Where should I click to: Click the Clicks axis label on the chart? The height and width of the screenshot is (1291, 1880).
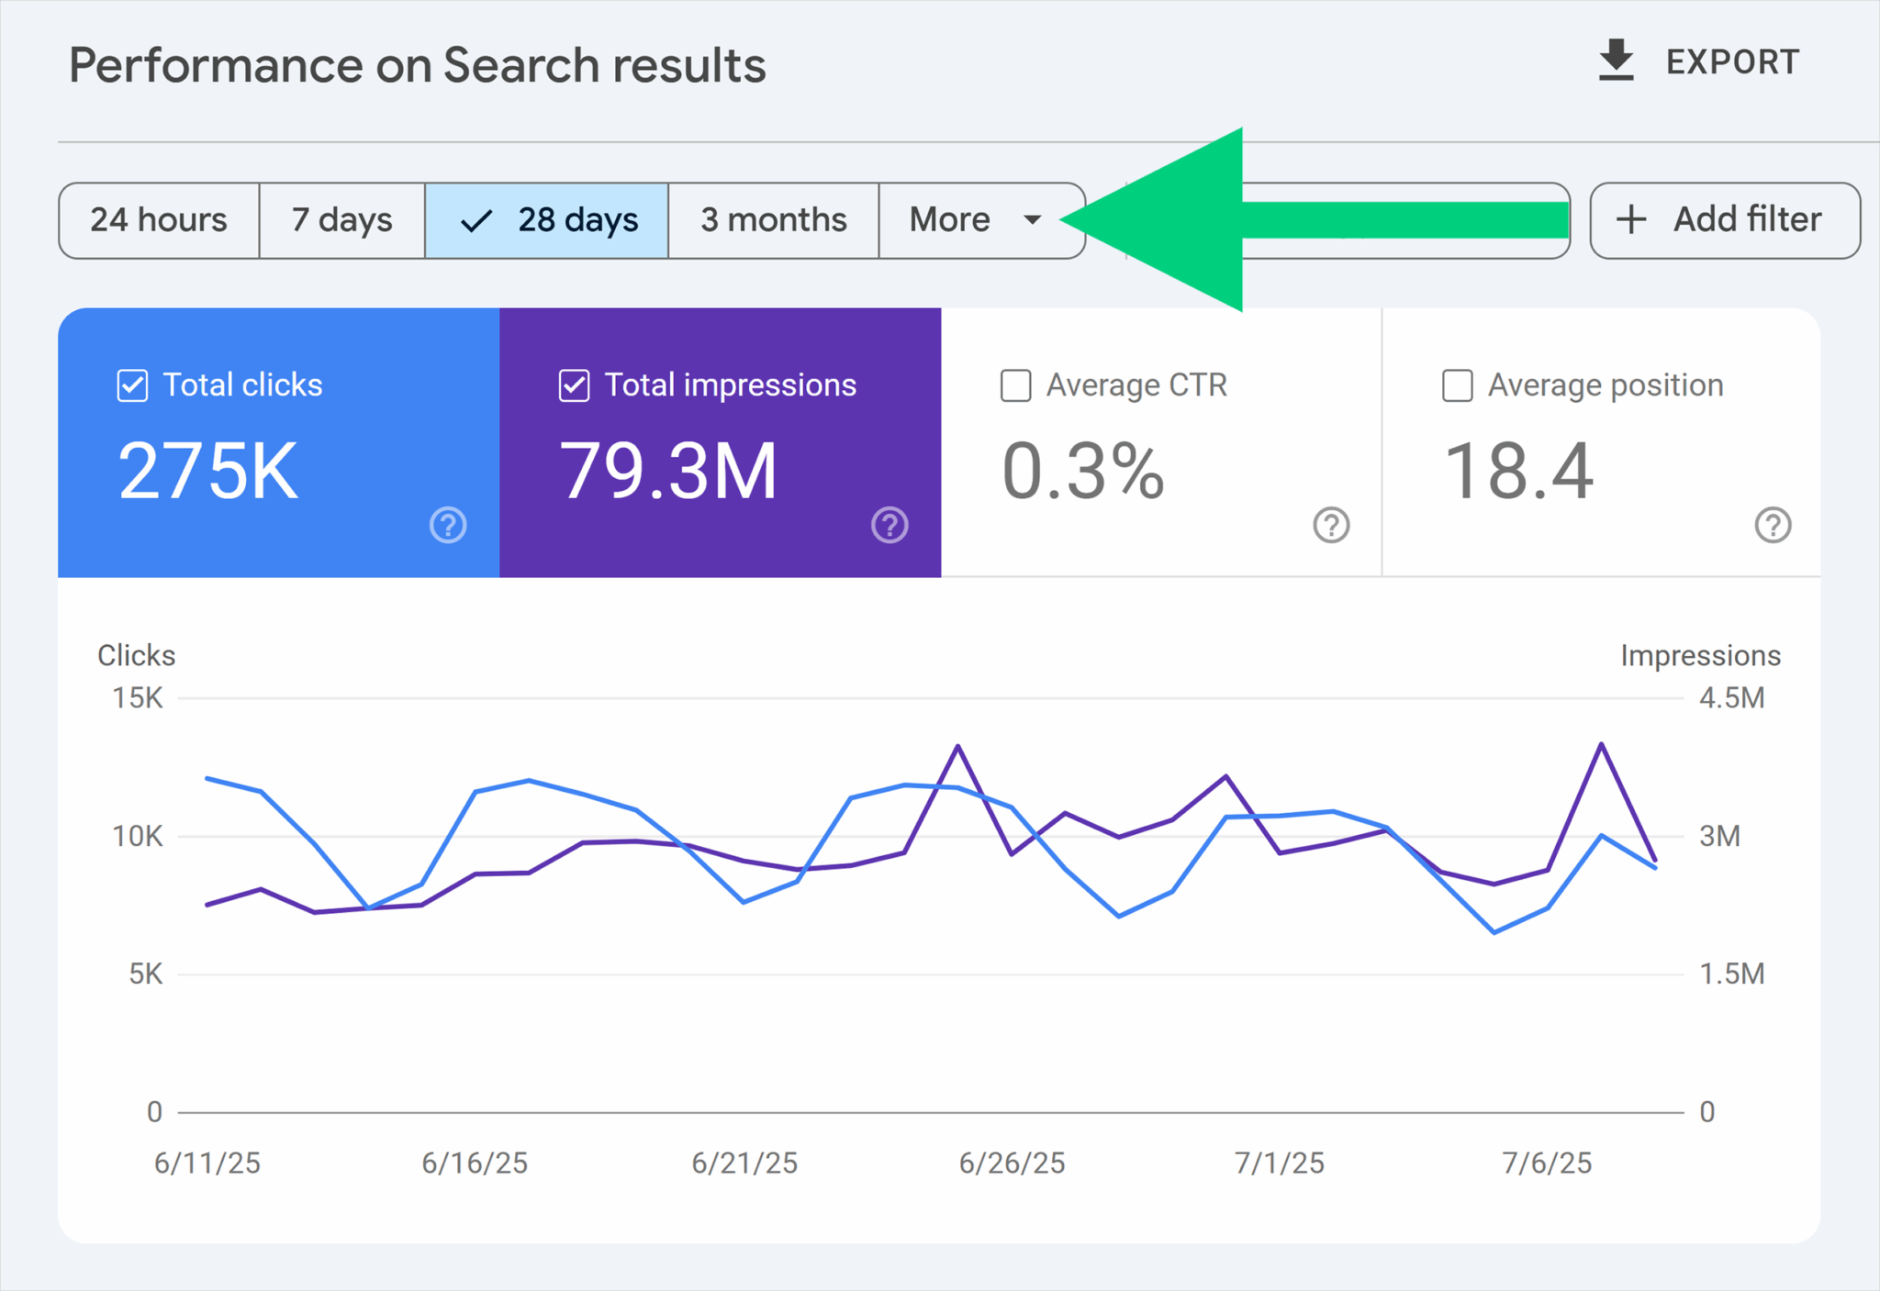(x=136, y=654)
